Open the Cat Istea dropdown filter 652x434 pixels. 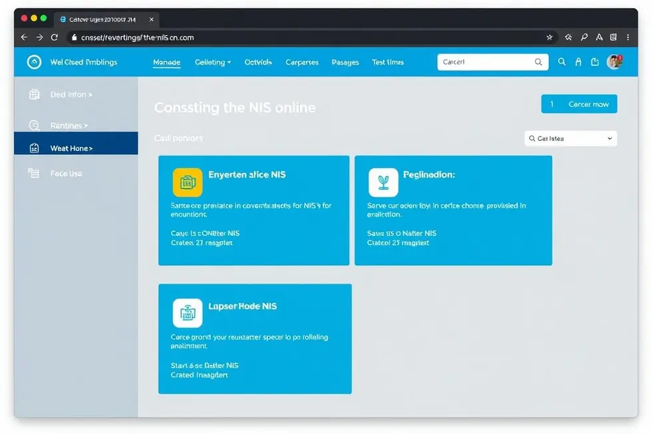(x=570, y=138)
